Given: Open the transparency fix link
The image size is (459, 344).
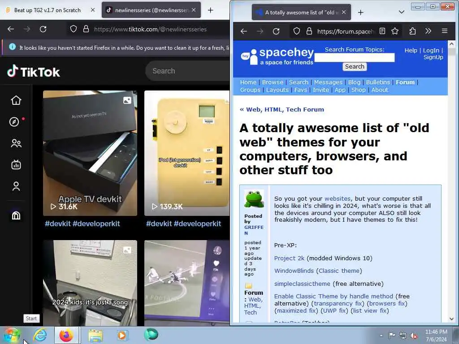Looking at the screenshot, I should pyautogui.click(x=338, y=304).
